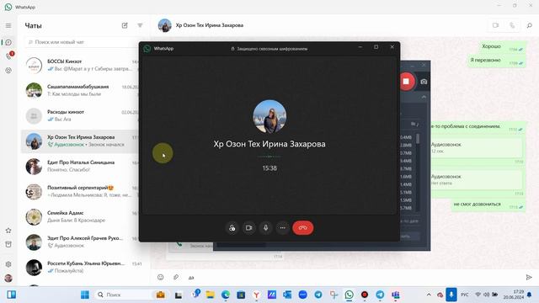
Task: Mute the microphone in the call window
Action: point(266,228)
